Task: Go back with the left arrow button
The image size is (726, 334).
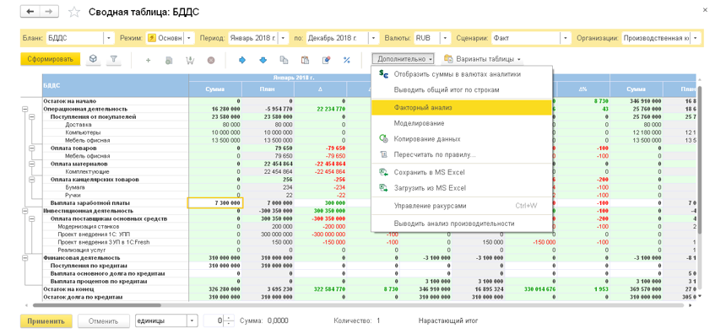Action: point(30,12)
